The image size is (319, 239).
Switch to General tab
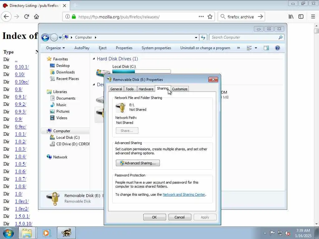pos(116,89)
